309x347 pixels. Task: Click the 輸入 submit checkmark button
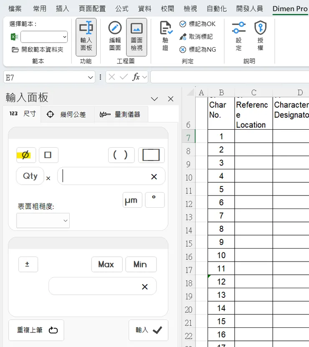tap(148, 330)
